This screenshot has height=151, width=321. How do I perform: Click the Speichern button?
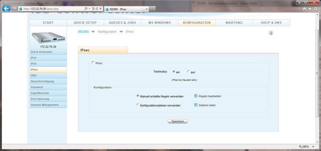pos(178,121)
